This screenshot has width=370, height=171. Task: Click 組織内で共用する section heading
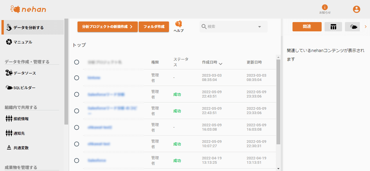click(21, 107)
